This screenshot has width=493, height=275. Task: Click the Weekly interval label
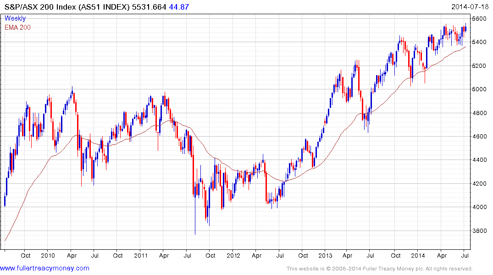pyautogui.click(x=15, y=18)
